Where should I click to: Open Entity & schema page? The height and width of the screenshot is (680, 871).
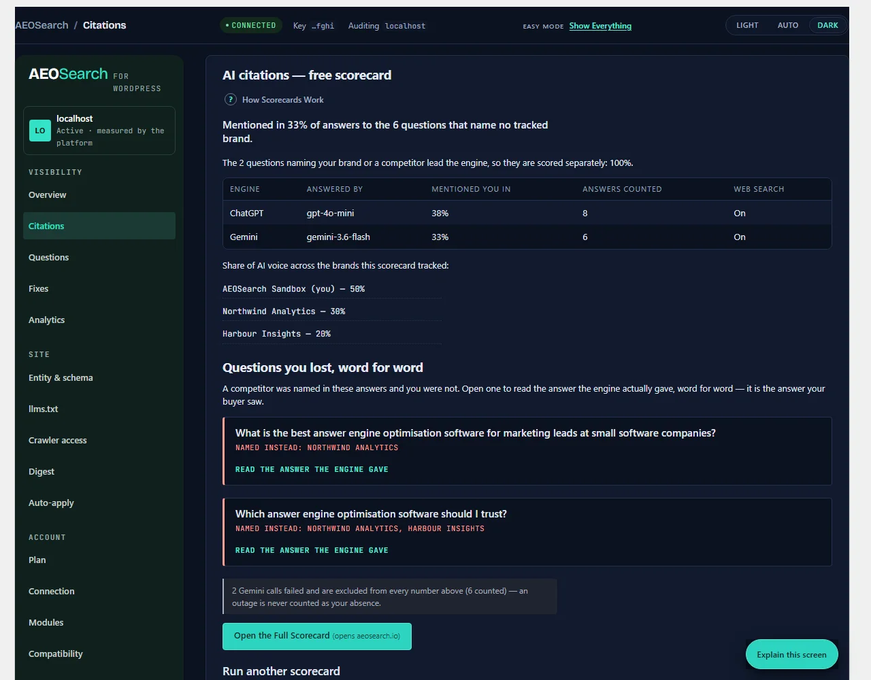(x=99, y=377)
